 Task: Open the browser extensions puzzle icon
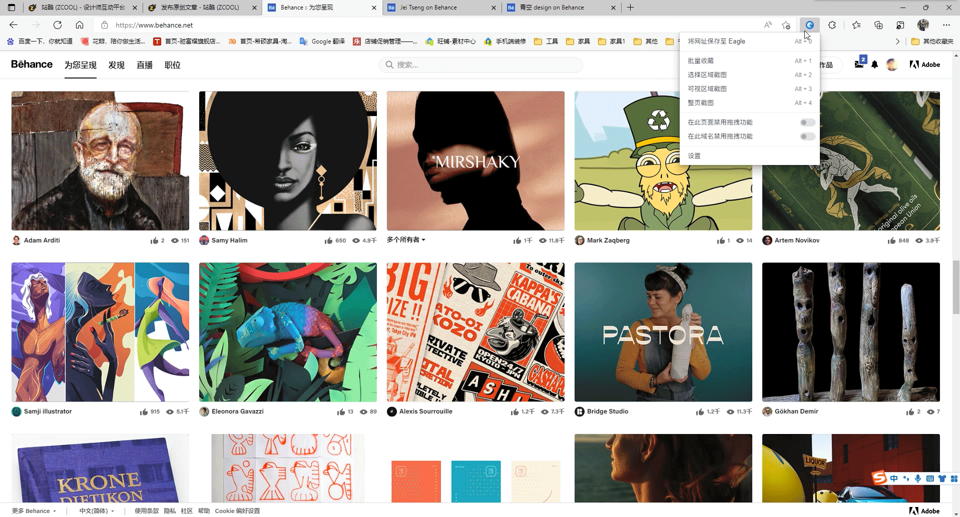coord(832,25)
